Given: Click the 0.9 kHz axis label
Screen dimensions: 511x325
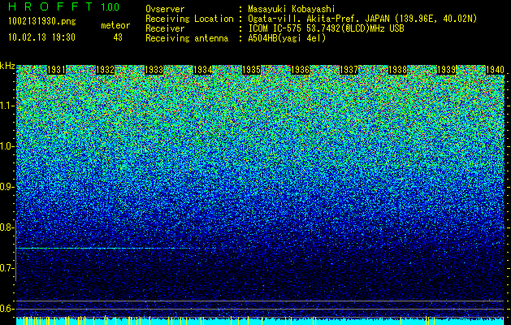Looking at the screenshot, I should pyautogui.click(x=6, y=187).
